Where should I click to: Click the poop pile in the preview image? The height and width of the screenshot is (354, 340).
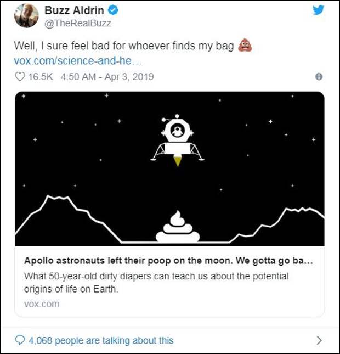(x=177, y=227)
